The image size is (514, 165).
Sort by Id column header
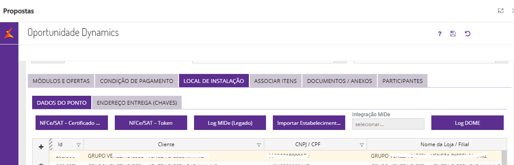click(x=60, y=144)
